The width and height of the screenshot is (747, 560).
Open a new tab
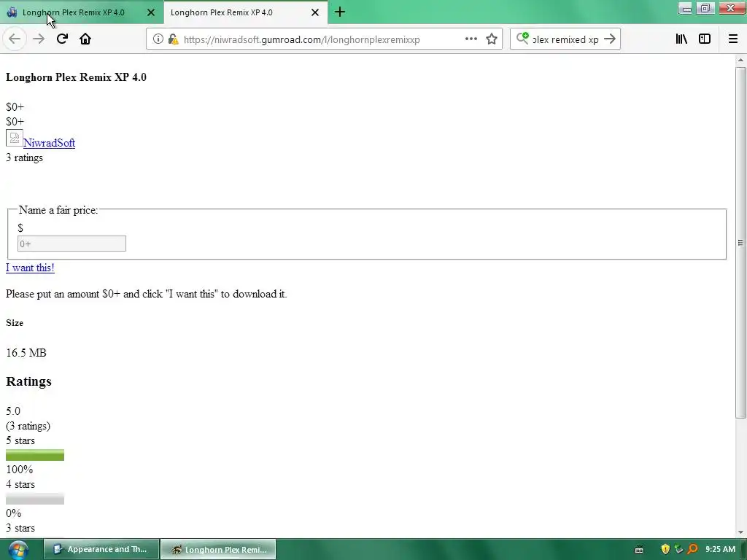[340, 12]
